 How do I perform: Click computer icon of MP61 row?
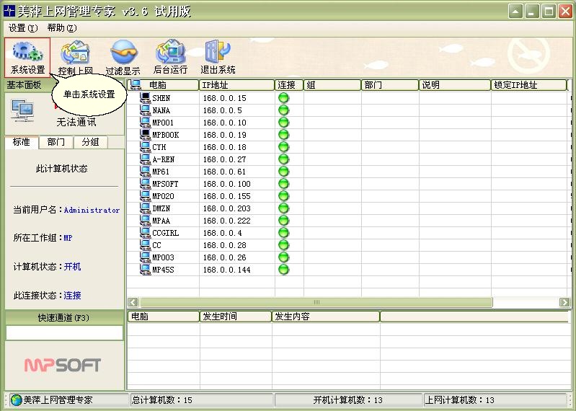pyautogui.click(x=145, y=171)
